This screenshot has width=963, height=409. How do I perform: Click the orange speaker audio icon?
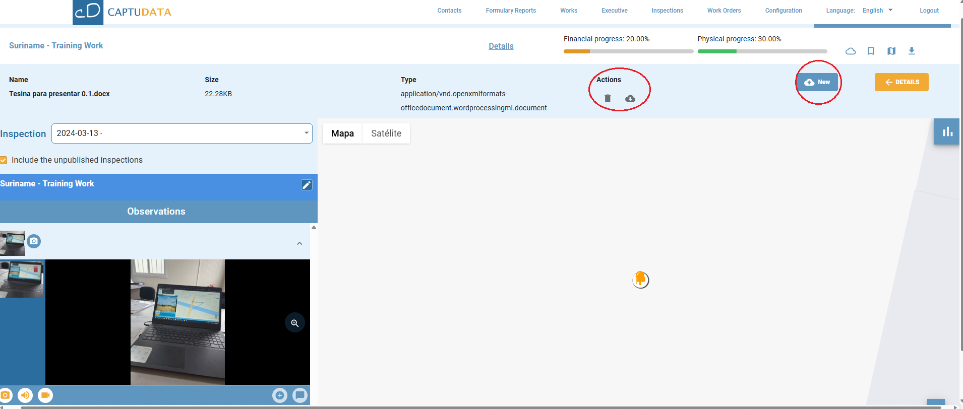click(25, 395)
